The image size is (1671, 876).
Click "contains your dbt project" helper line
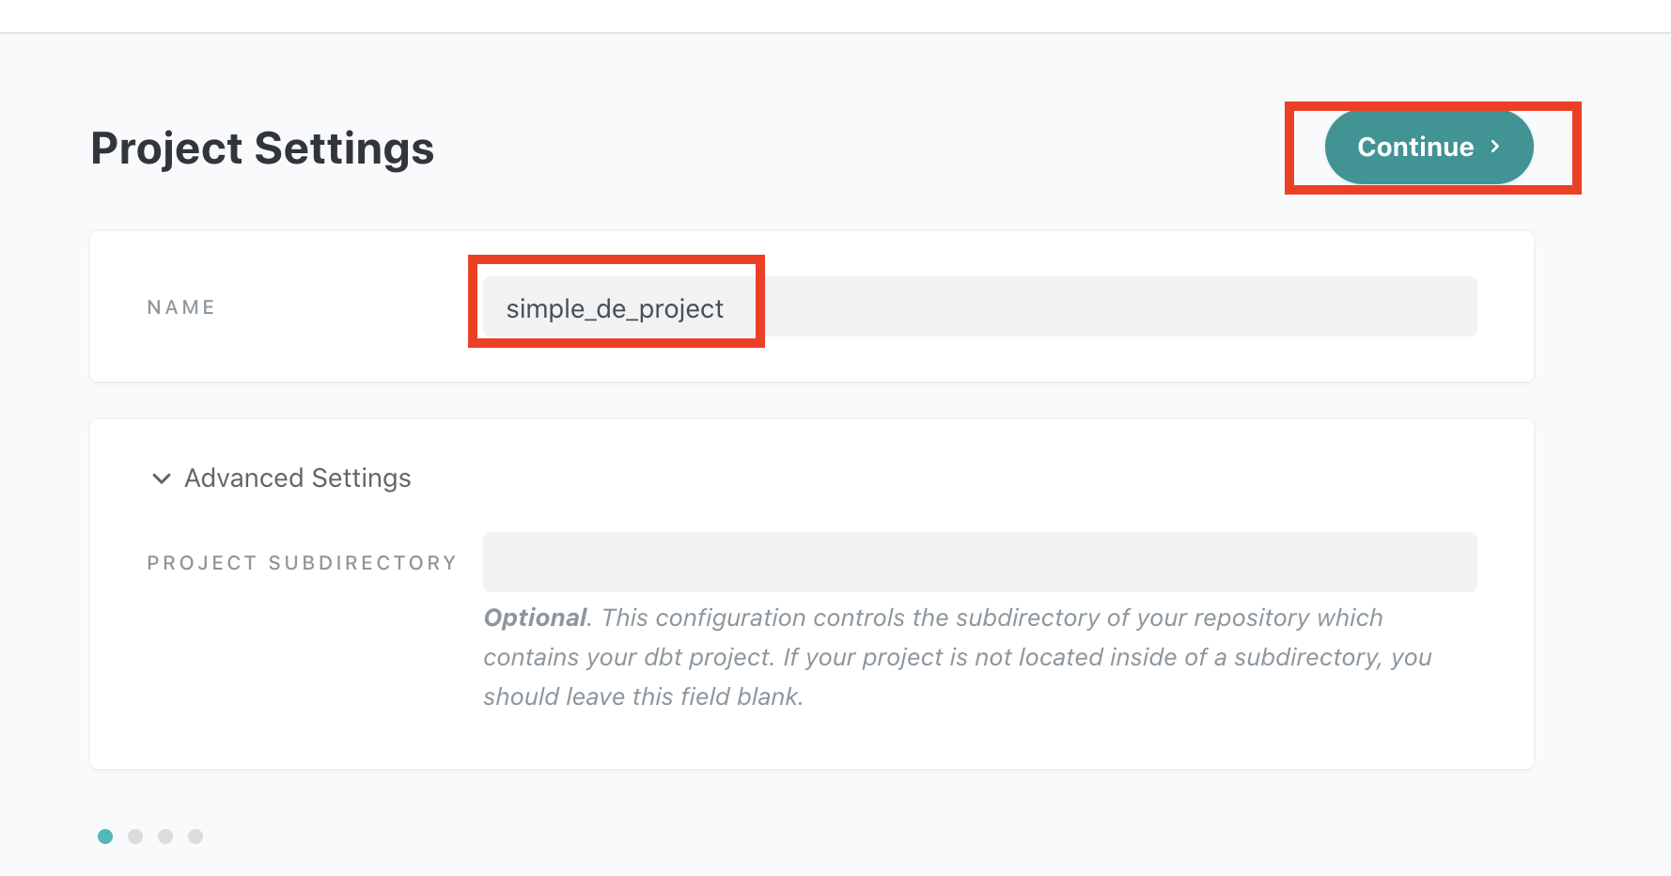628,657
